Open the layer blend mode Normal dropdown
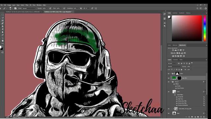211x119 pixels. coord(174,66)
